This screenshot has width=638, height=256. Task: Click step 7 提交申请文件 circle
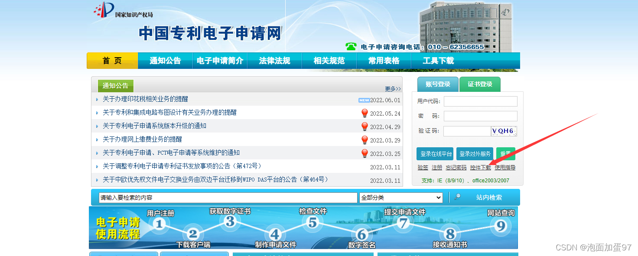click(x=404, y=224)
